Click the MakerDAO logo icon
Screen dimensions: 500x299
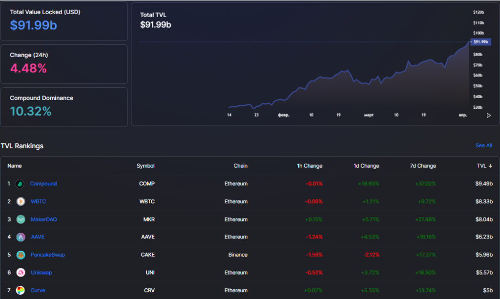coord(21,219)
